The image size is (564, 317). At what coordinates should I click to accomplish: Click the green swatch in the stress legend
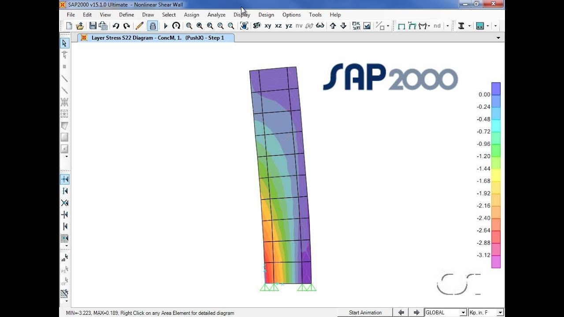click(496, 151)
